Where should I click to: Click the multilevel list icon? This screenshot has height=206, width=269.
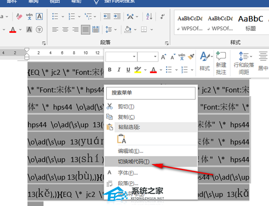(x=88, y=16)
